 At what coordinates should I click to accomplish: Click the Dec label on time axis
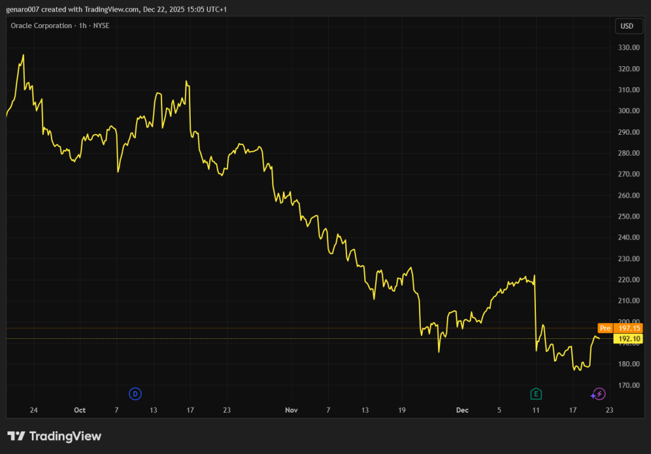coord(462,410)
